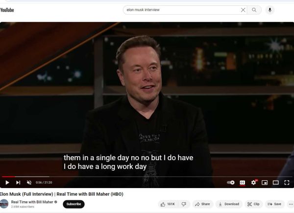Open the Share dialog

tap(202, 204)
